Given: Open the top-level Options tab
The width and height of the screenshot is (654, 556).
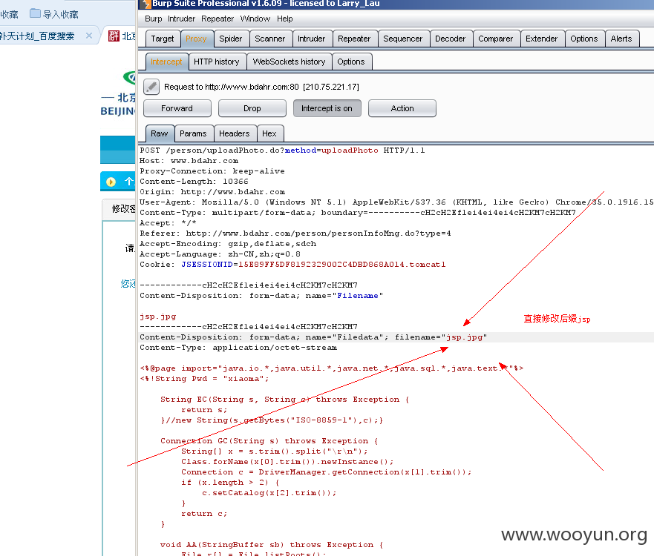Looking at the screenshot, I should tap(584, 39).
